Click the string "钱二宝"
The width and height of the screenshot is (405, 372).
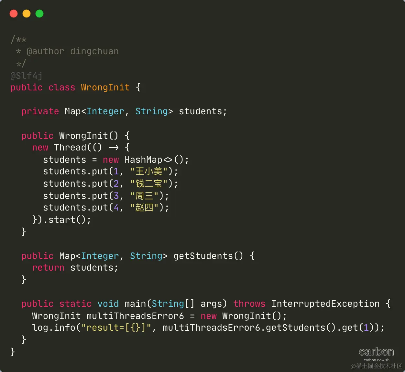149,184
